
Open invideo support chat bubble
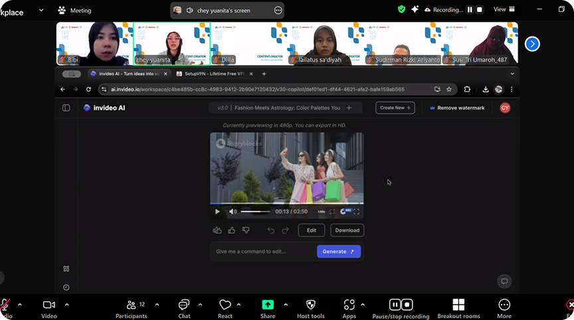(x=504, y=281)
